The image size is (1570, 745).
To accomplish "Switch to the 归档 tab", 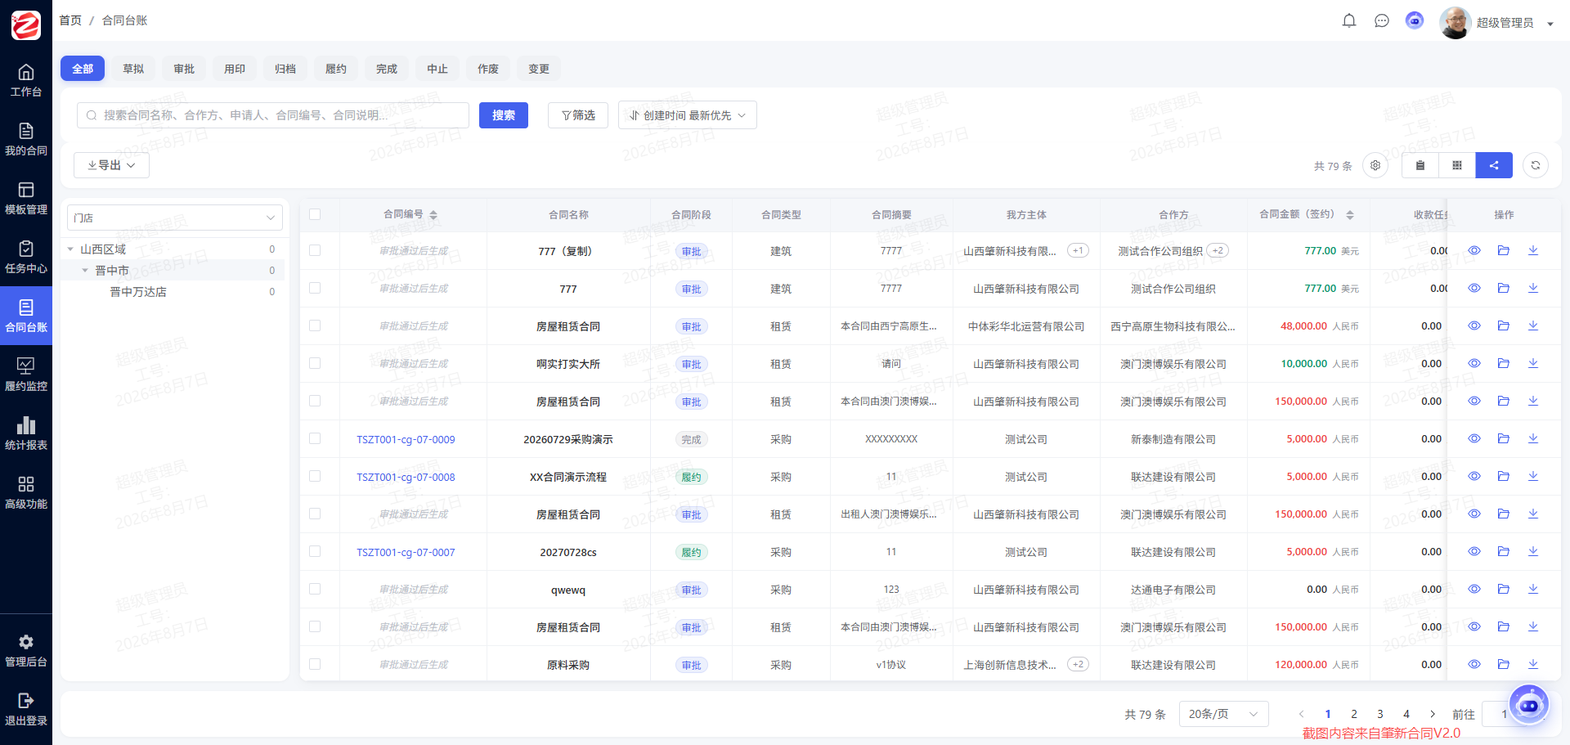I will (285, 69).
